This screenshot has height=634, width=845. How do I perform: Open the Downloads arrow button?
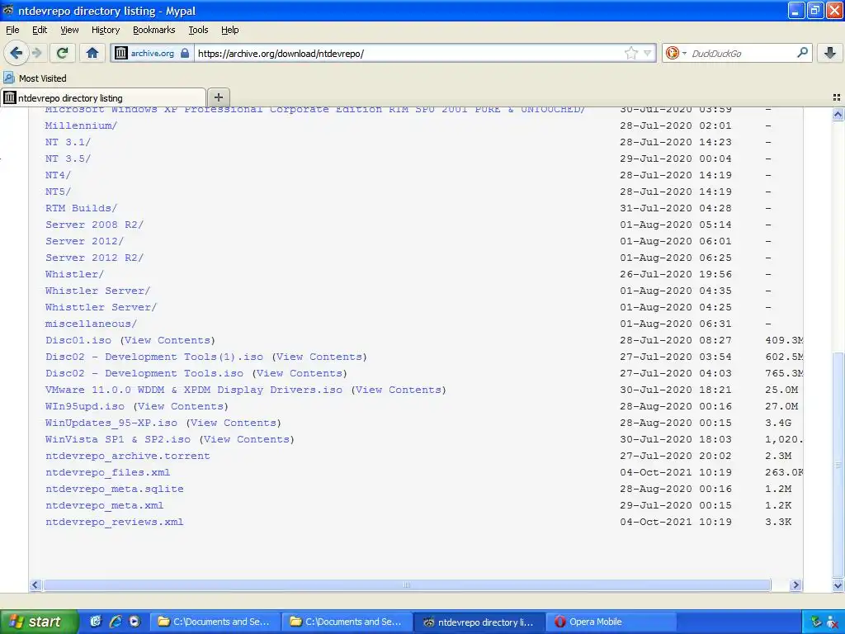(x=830, y=53)
